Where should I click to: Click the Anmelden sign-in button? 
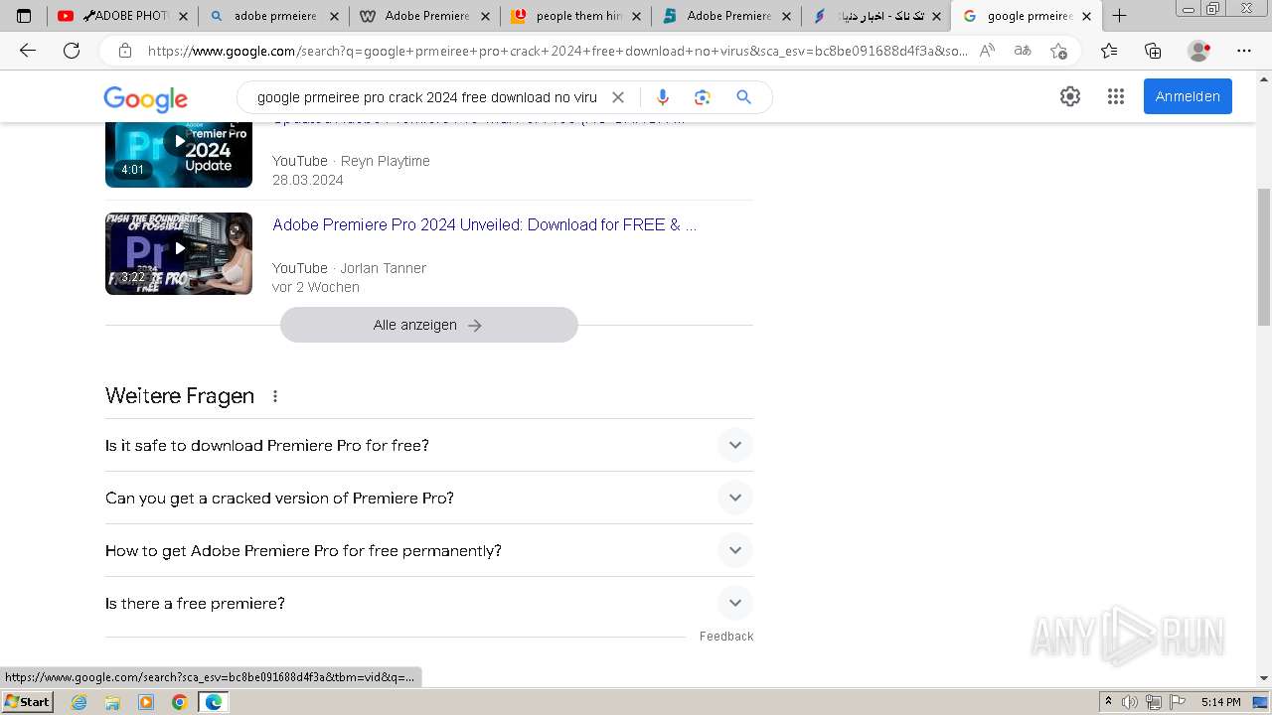pyautogui.click(x=1188, y=96)
